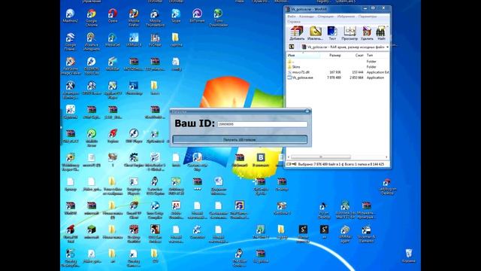Open DAEMON Tools Lite desktop shortcut
The width and height of the screenshot is (481, 271).
[x=92, y=65]
